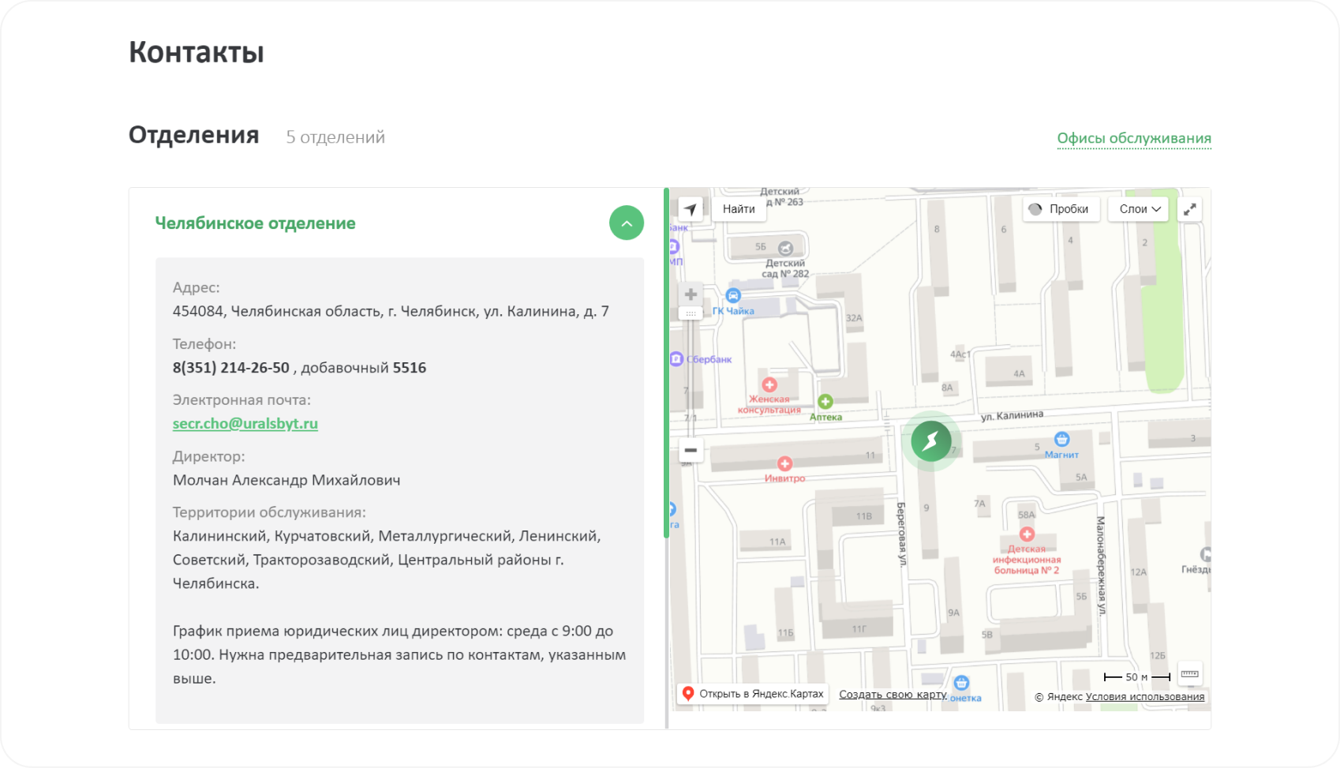Click the Найти search button on map

tap(739, 209)
